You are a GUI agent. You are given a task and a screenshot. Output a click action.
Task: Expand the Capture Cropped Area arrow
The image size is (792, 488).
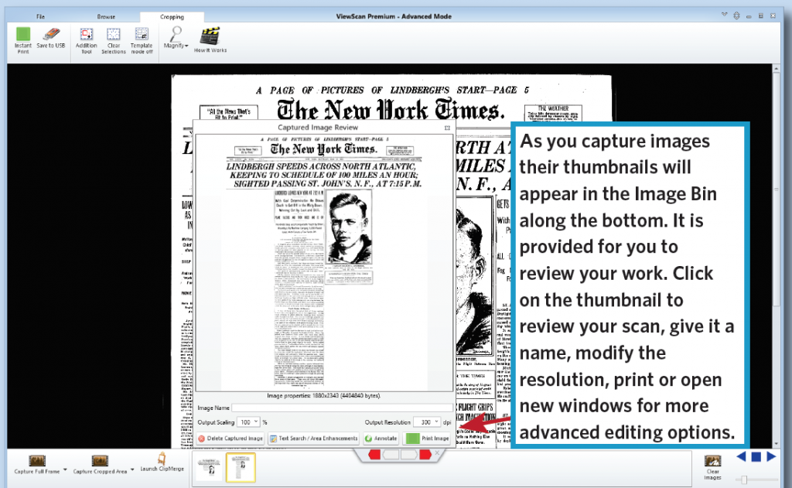[x=132, y=469]
